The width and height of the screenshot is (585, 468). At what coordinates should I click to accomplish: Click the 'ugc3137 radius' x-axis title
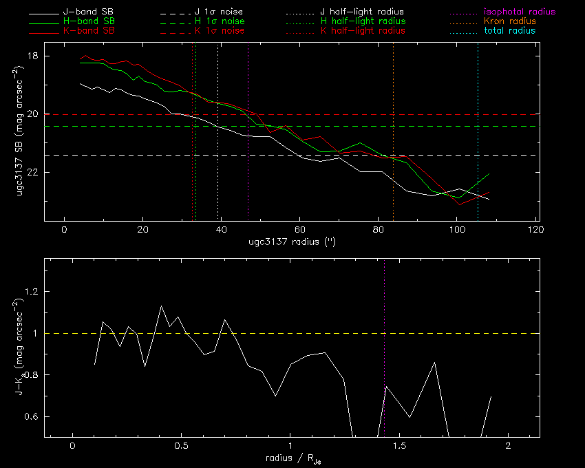(292, 242)
